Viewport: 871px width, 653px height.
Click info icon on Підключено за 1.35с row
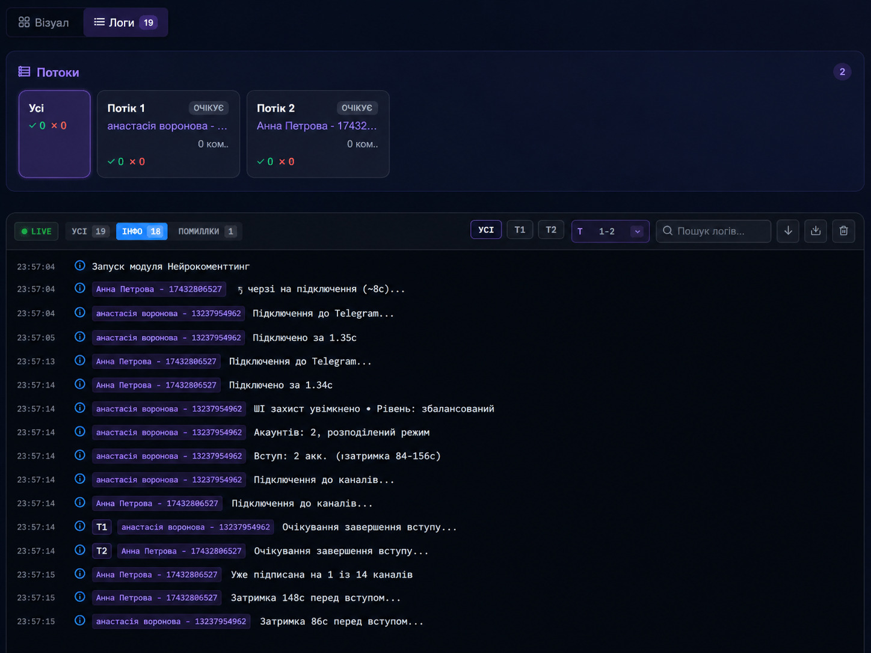(79, 337)
